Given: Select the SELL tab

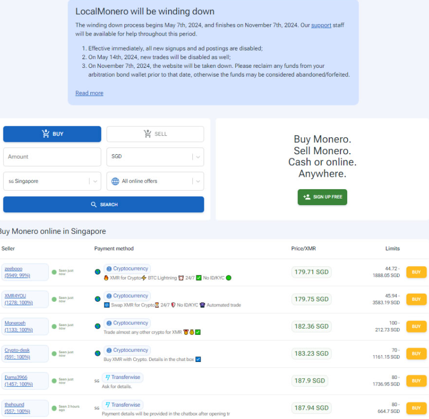Looking at the screenshot, I should point(155,134).
